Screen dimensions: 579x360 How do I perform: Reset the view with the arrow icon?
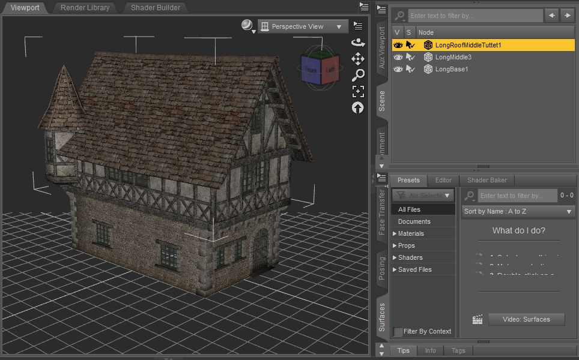(x=358, y=107)
